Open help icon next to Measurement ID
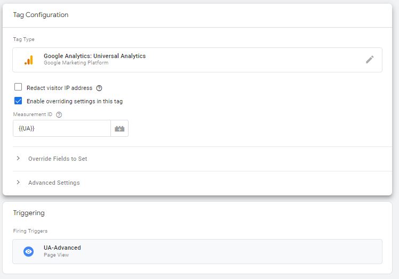This screenshot has height=279, width=399. tap(59, 114)
